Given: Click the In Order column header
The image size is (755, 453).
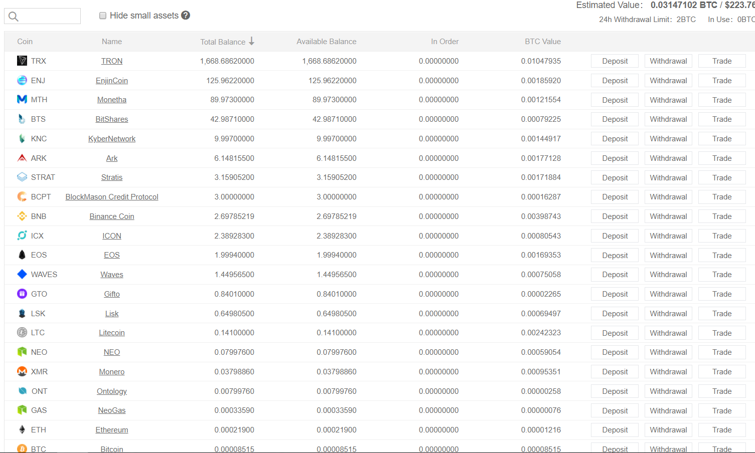Looking at the screenshot, I should coord(444,42).
